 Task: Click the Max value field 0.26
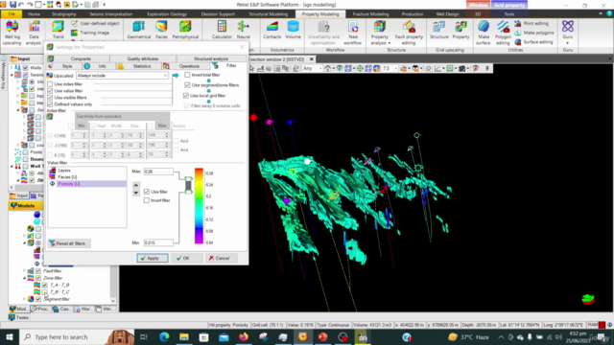[158, 172]
